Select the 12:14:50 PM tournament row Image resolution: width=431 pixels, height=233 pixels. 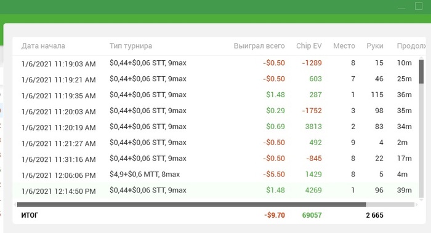click(x=216, y=191)
